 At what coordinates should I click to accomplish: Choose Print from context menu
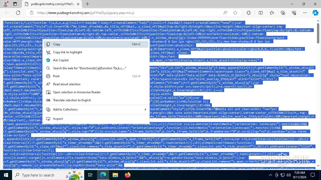click(x=96, y=76)
